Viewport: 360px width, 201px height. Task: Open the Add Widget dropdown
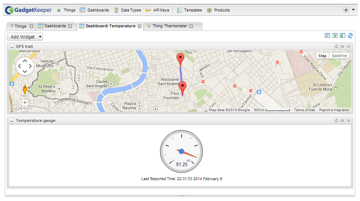coord(25,37)
